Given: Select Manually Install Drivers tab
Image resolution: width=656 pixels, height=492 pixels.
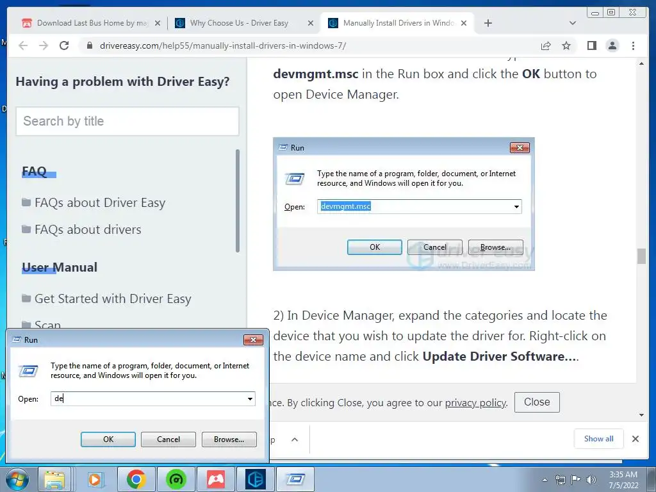Looking at the screenshot, I should (398, 23).
